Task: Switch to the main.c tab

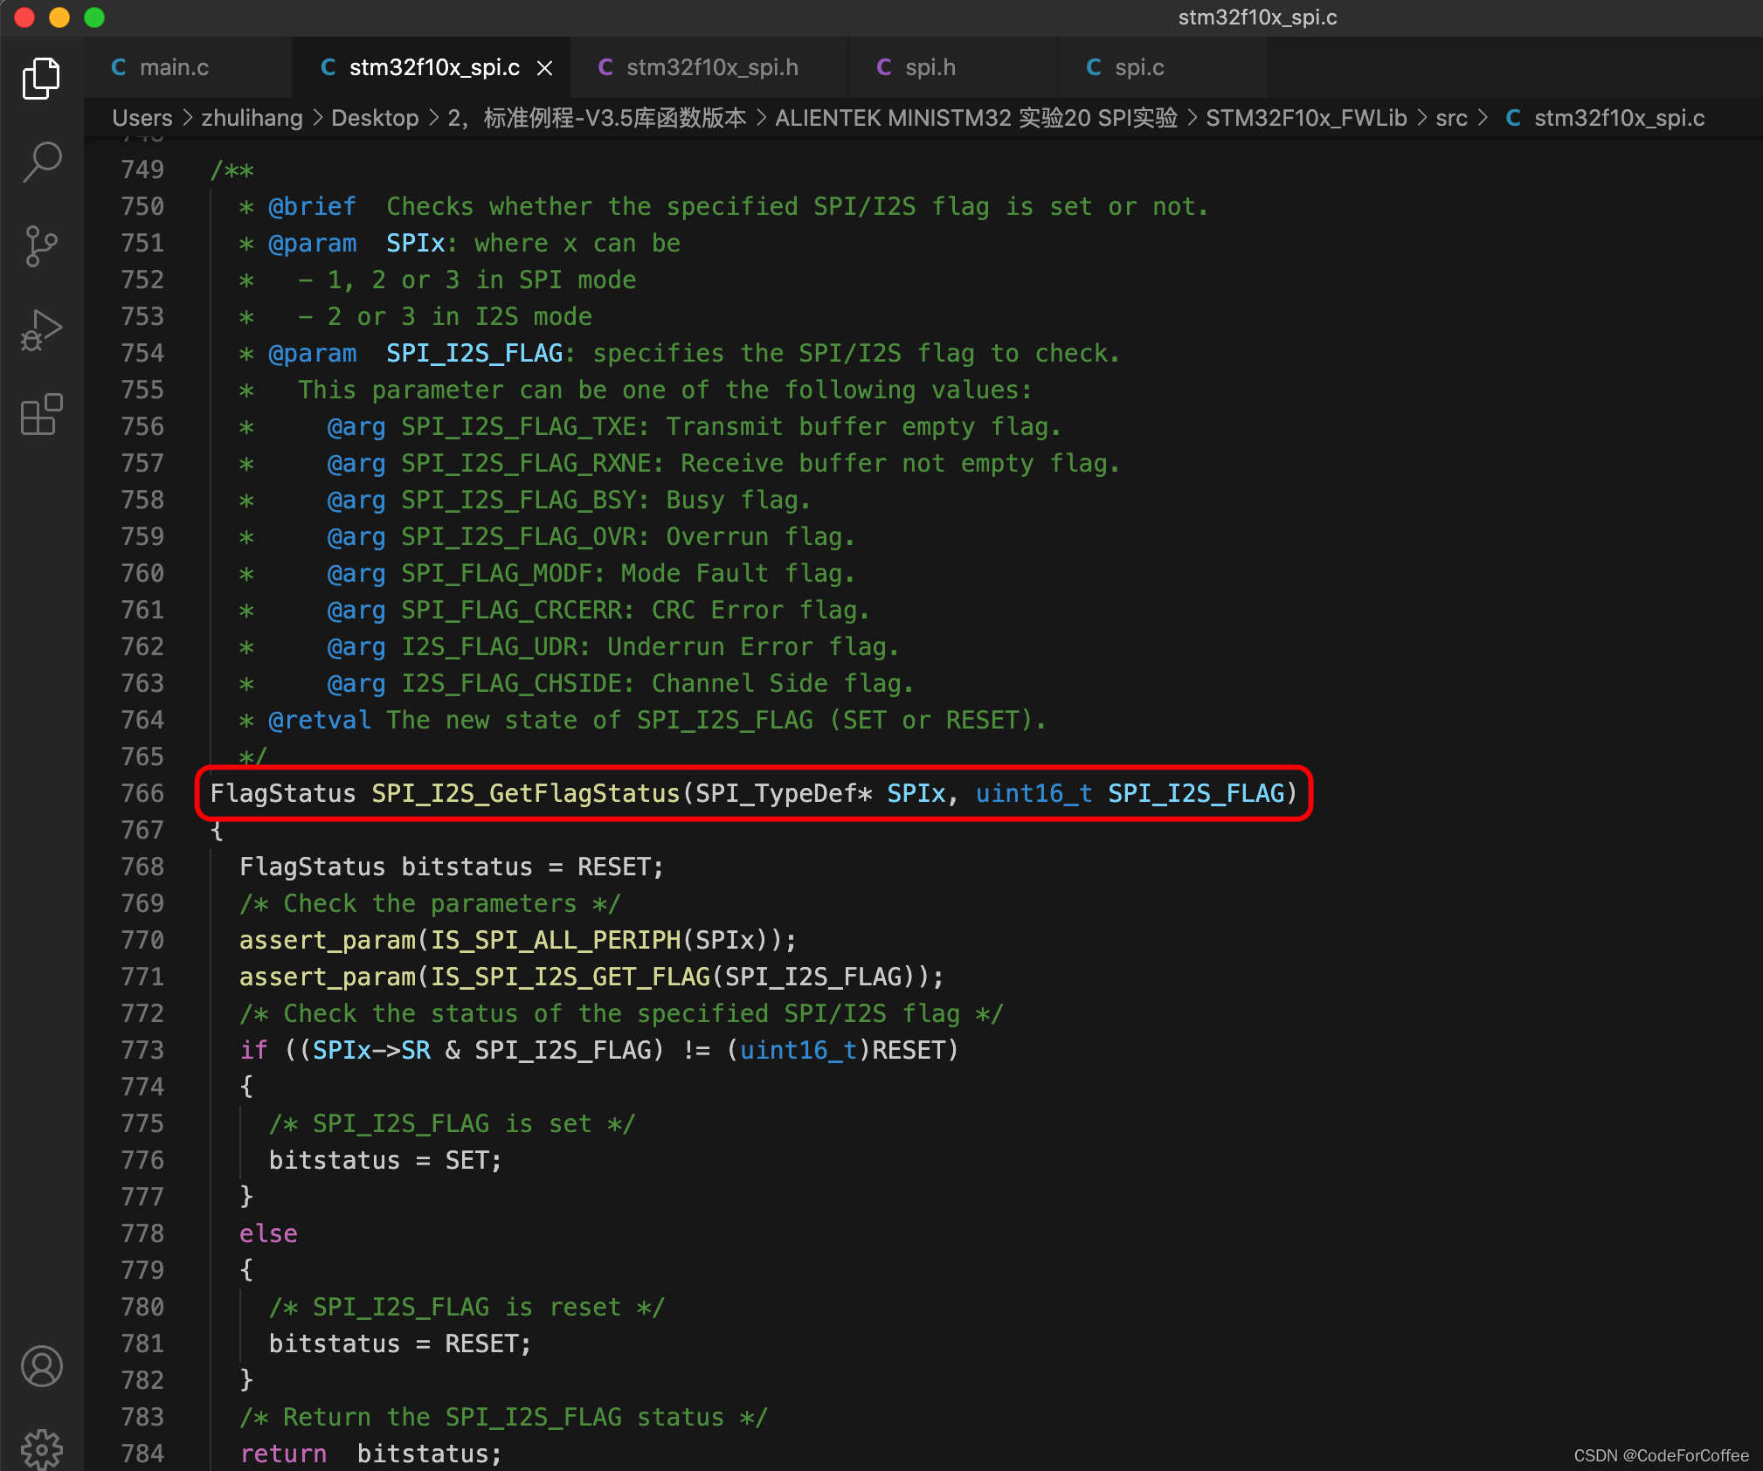Action: tap(176, 67)
